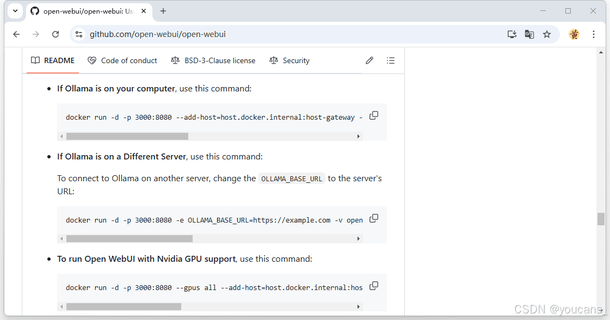Screen dimensions: 610x320
Task: Close the open-webui browser tab
Action: [144, 11]
